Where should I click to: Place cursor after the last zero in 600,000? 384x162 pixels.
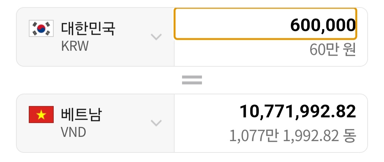coord(356,25)
